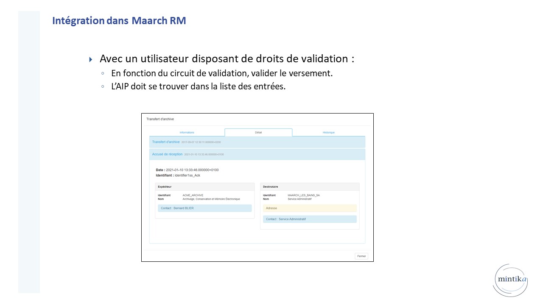
Task: Click the Date value 2021-01-10 13:33:46
Action: [192, 170]
